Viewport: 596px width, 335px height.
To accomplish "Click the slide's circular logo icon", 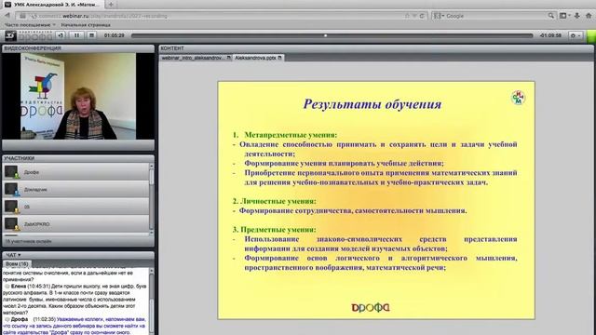I will [518, 98].
